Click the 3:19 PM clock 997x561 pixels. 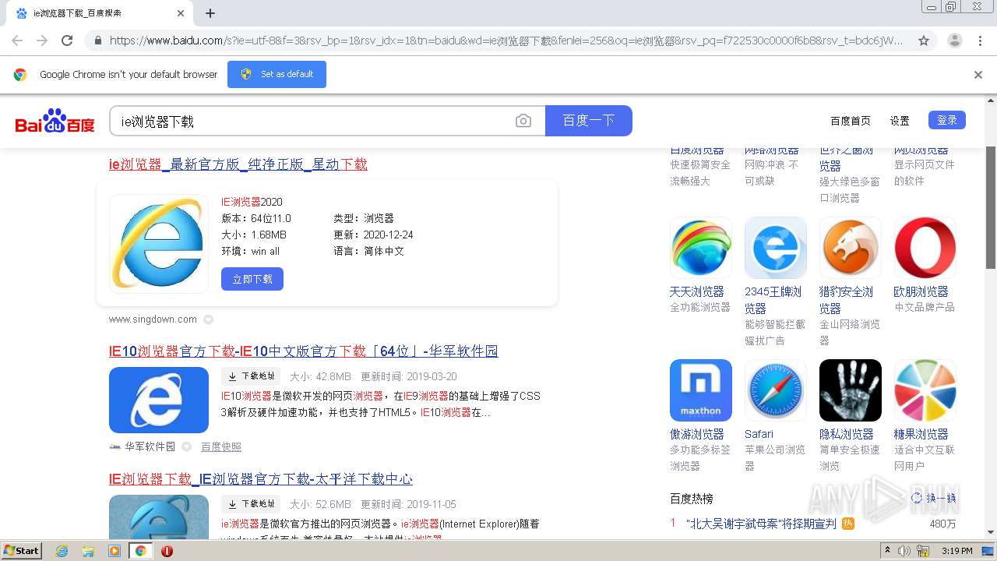[957, 551]
